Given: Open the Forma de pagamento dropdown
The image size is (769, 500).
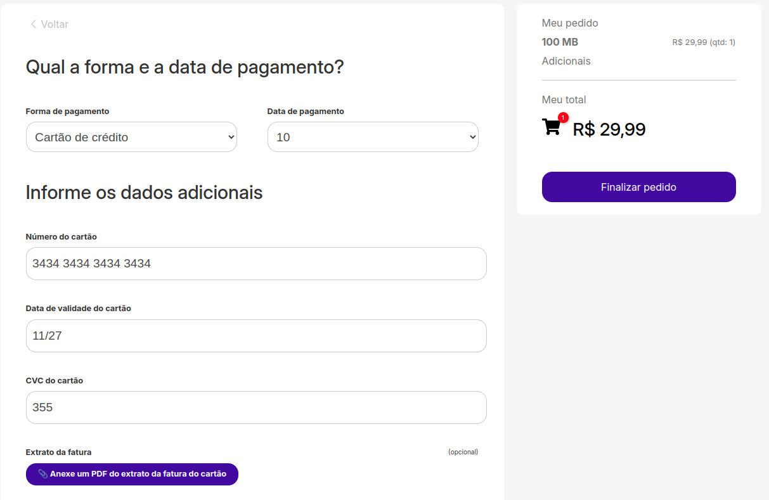Looking at the screenshot, I should tap(131, 137).
